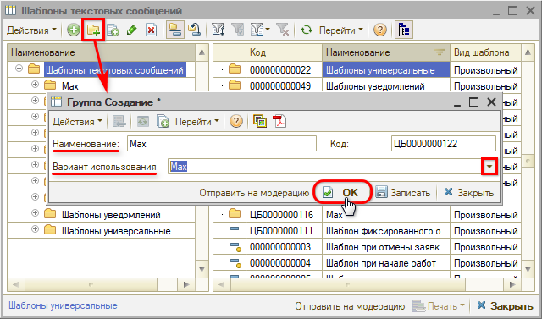Screen dimensions: 542x319
Task: Select Шаблон при начале работ row
Action: click(367, 263)
